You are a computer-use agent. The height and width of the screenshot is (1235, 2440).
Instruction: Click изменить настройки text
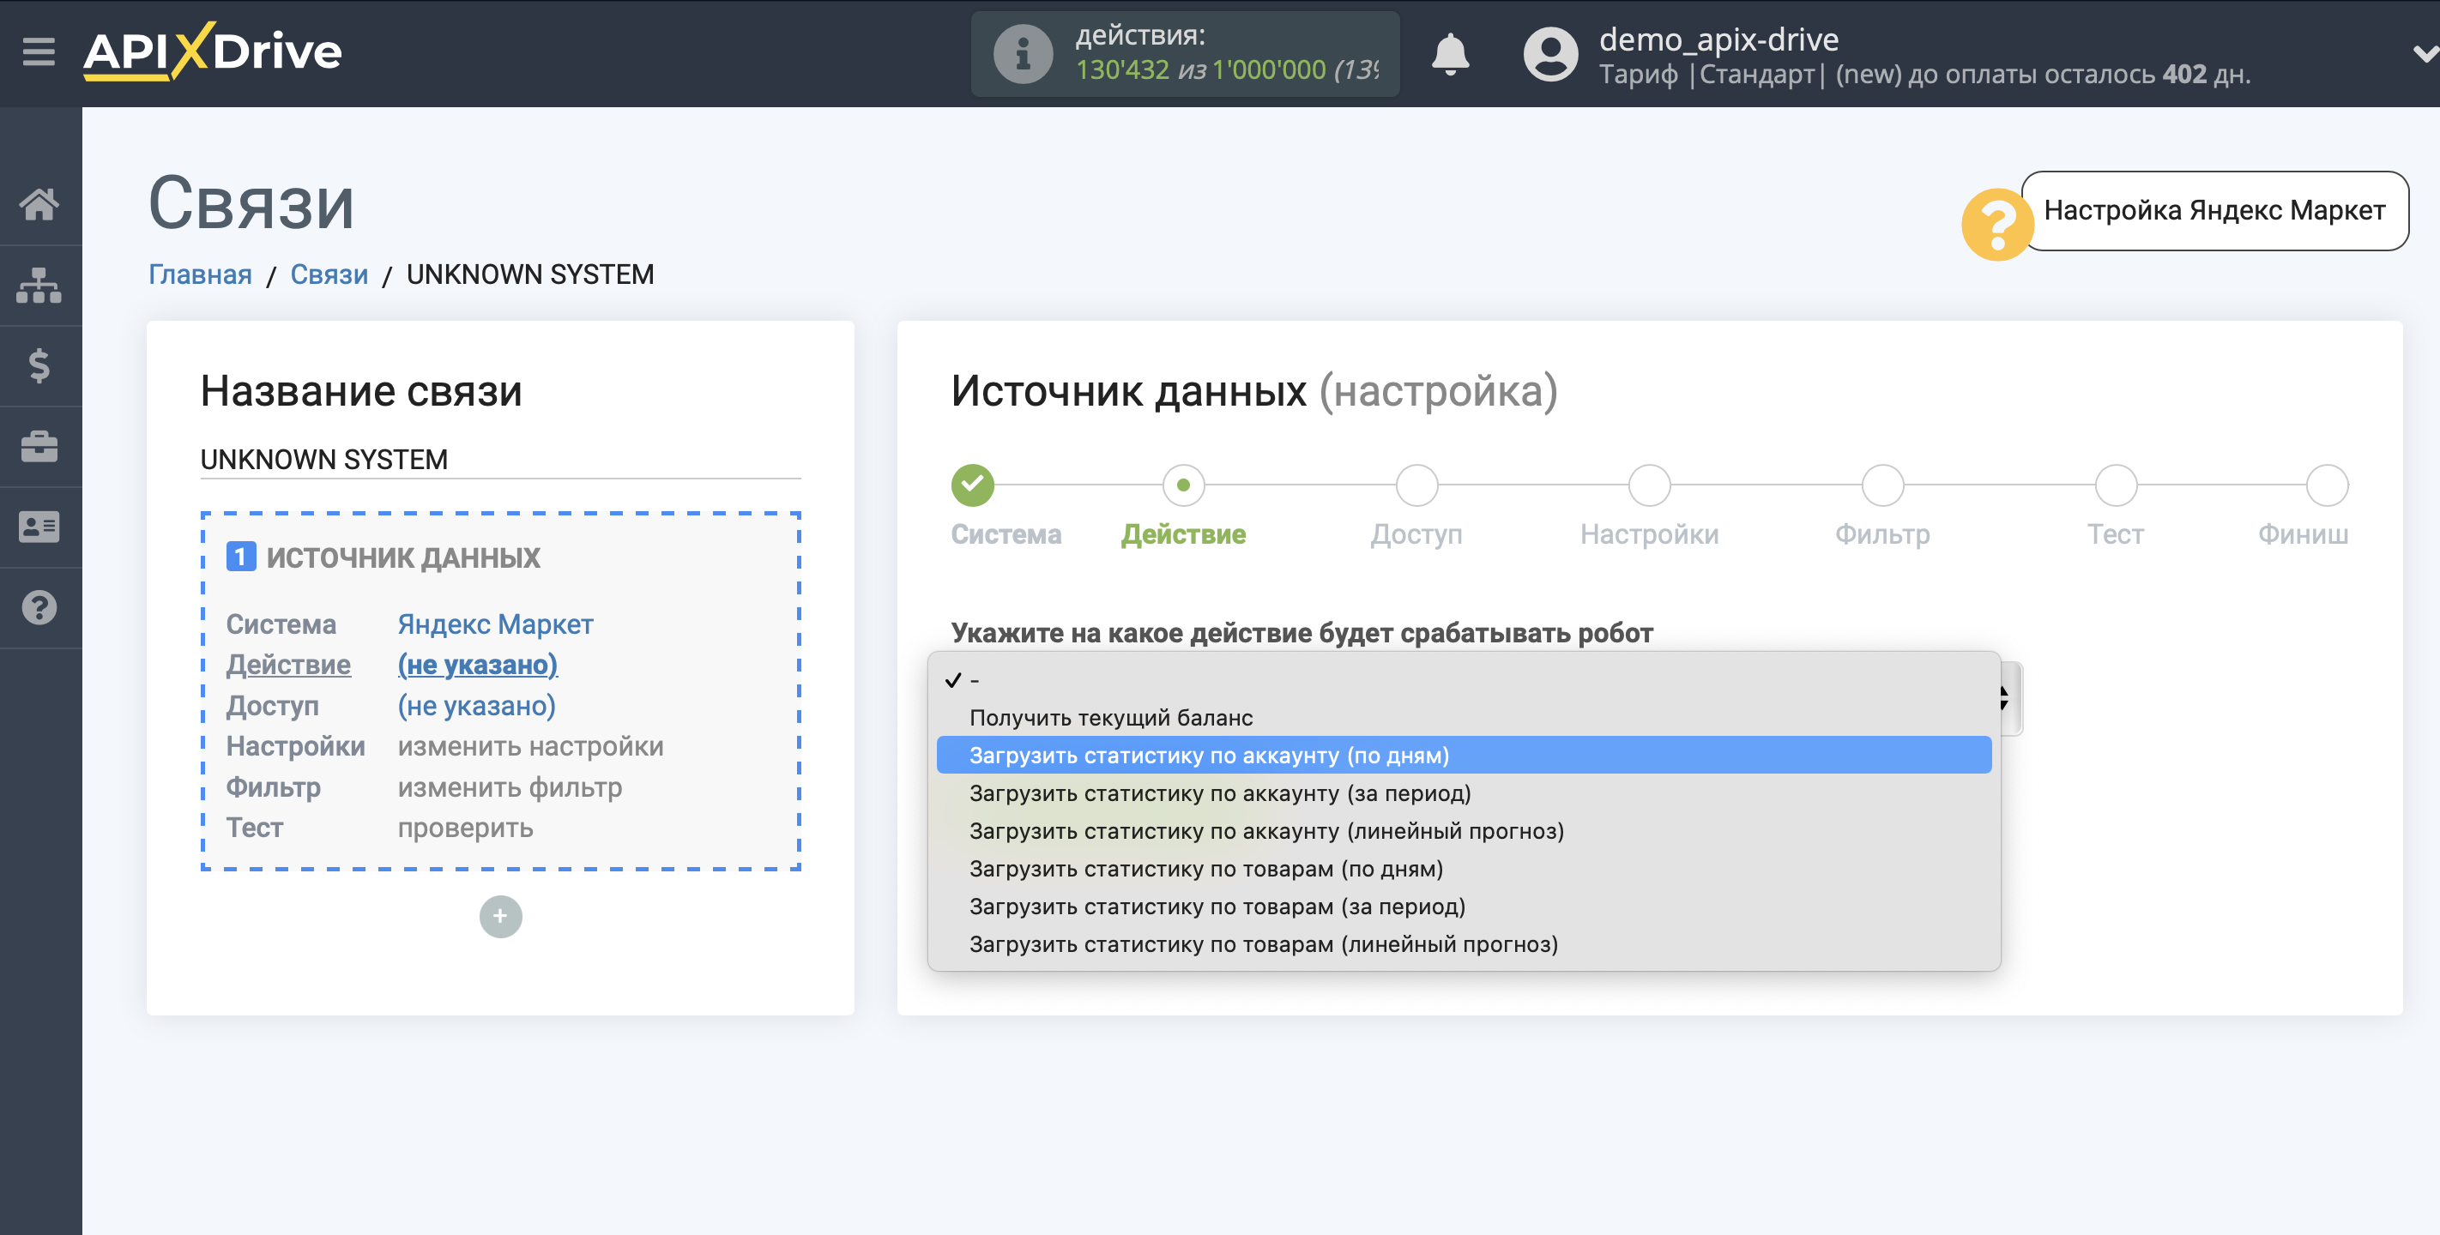click(x=530, y=746)
